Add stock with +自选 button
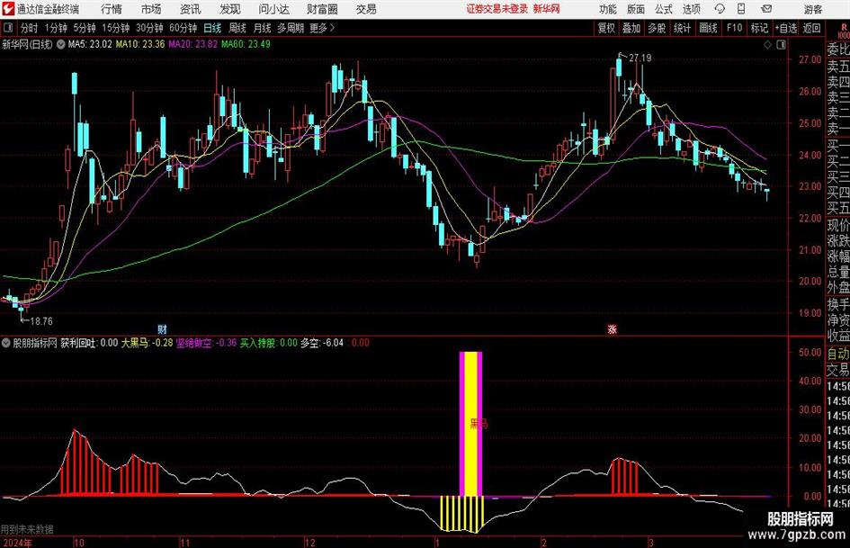Viewport: 850px width, 548px height. [x=785, y=28]
